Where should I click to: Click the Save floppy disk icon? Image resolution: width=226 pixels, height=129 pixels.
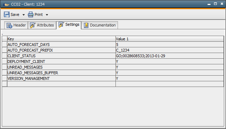point(7,14)
